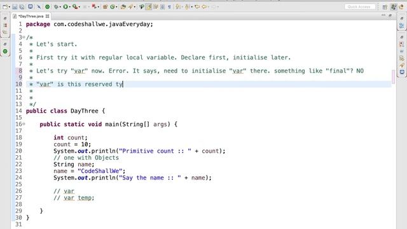Image resolution: width=407 pixels, height=229 pixels.
Task: Toggle Show Whitespace Characters pilcrow icon
Action: 169,7
